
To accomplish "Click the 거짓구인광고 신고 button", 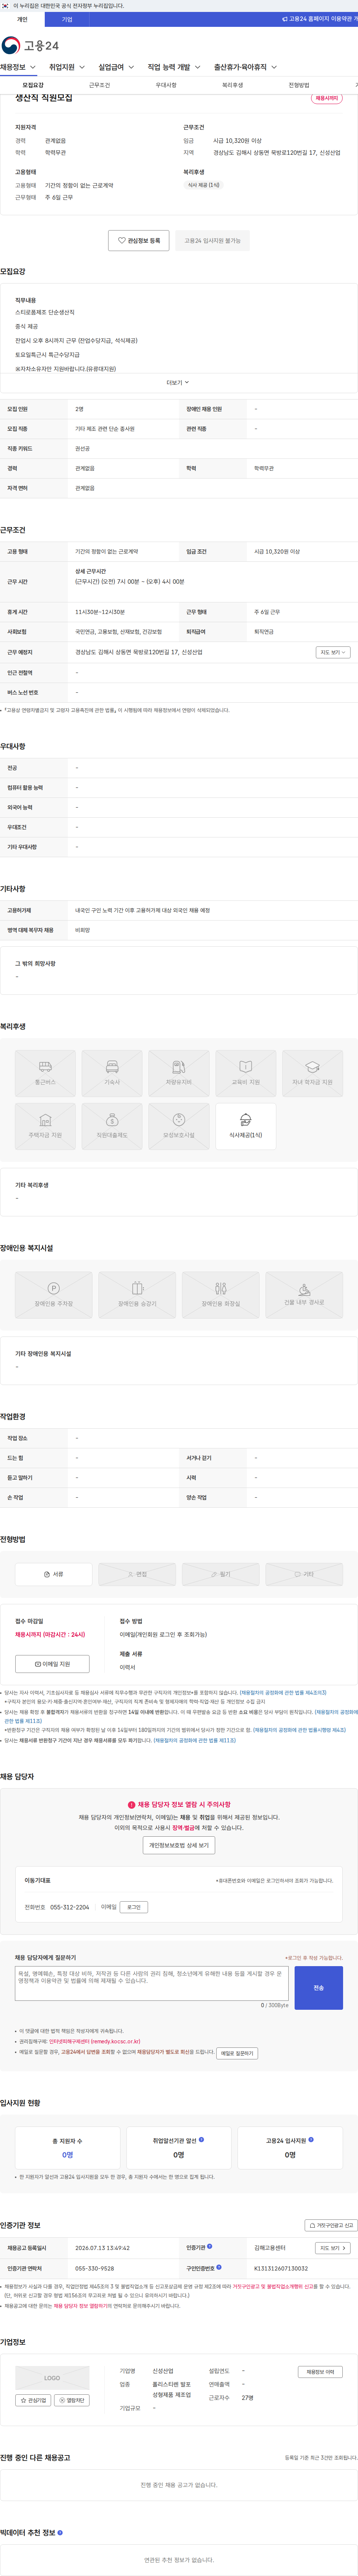I will [x=331, y=2225].
